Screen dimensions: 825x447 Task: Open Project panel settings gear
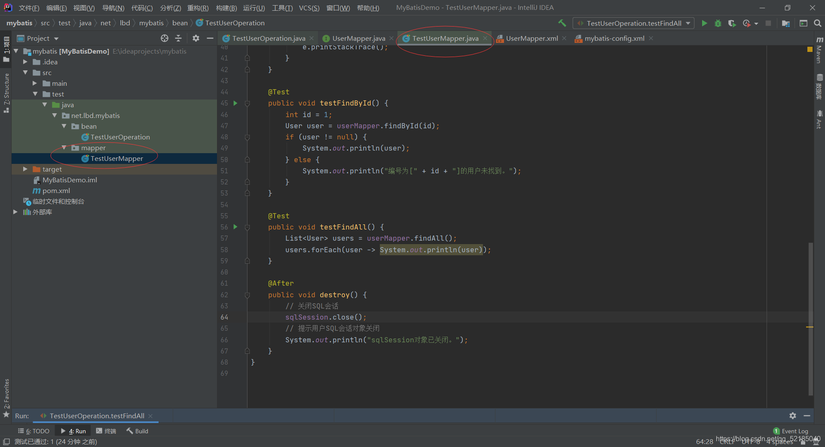196,38
